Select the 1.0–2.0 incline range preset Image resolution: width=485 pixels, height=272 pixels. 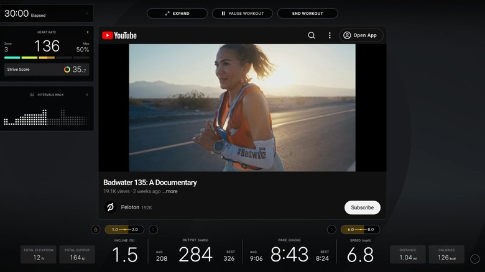coord(124,229)
